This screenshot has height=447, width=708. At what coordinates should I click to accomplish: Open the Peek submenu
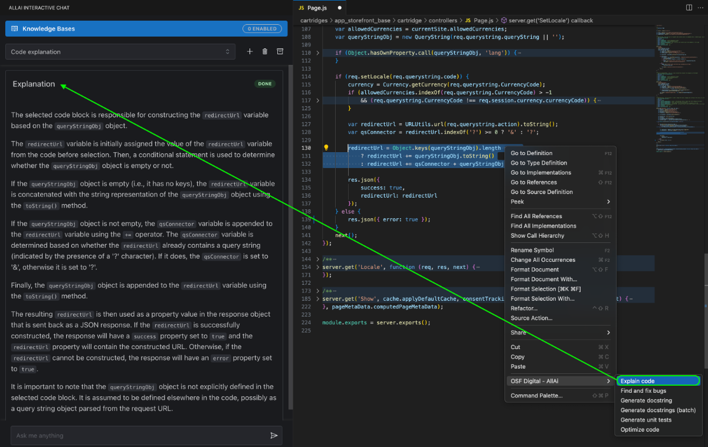tap(560, 202)
